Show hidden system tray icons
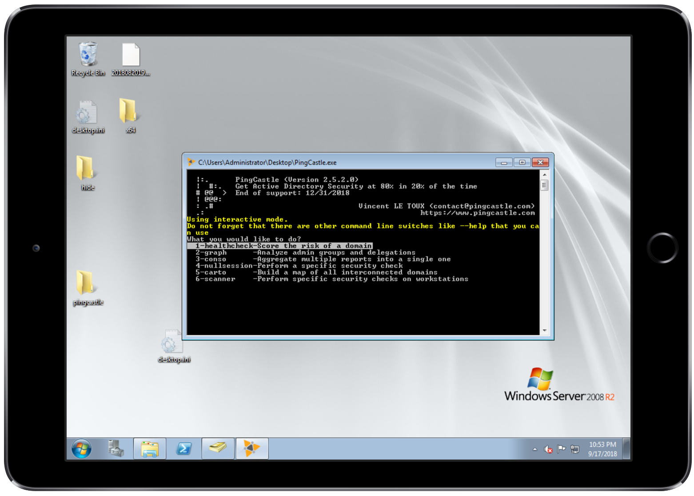Screen dimensions: 694x496 point(534,450)
